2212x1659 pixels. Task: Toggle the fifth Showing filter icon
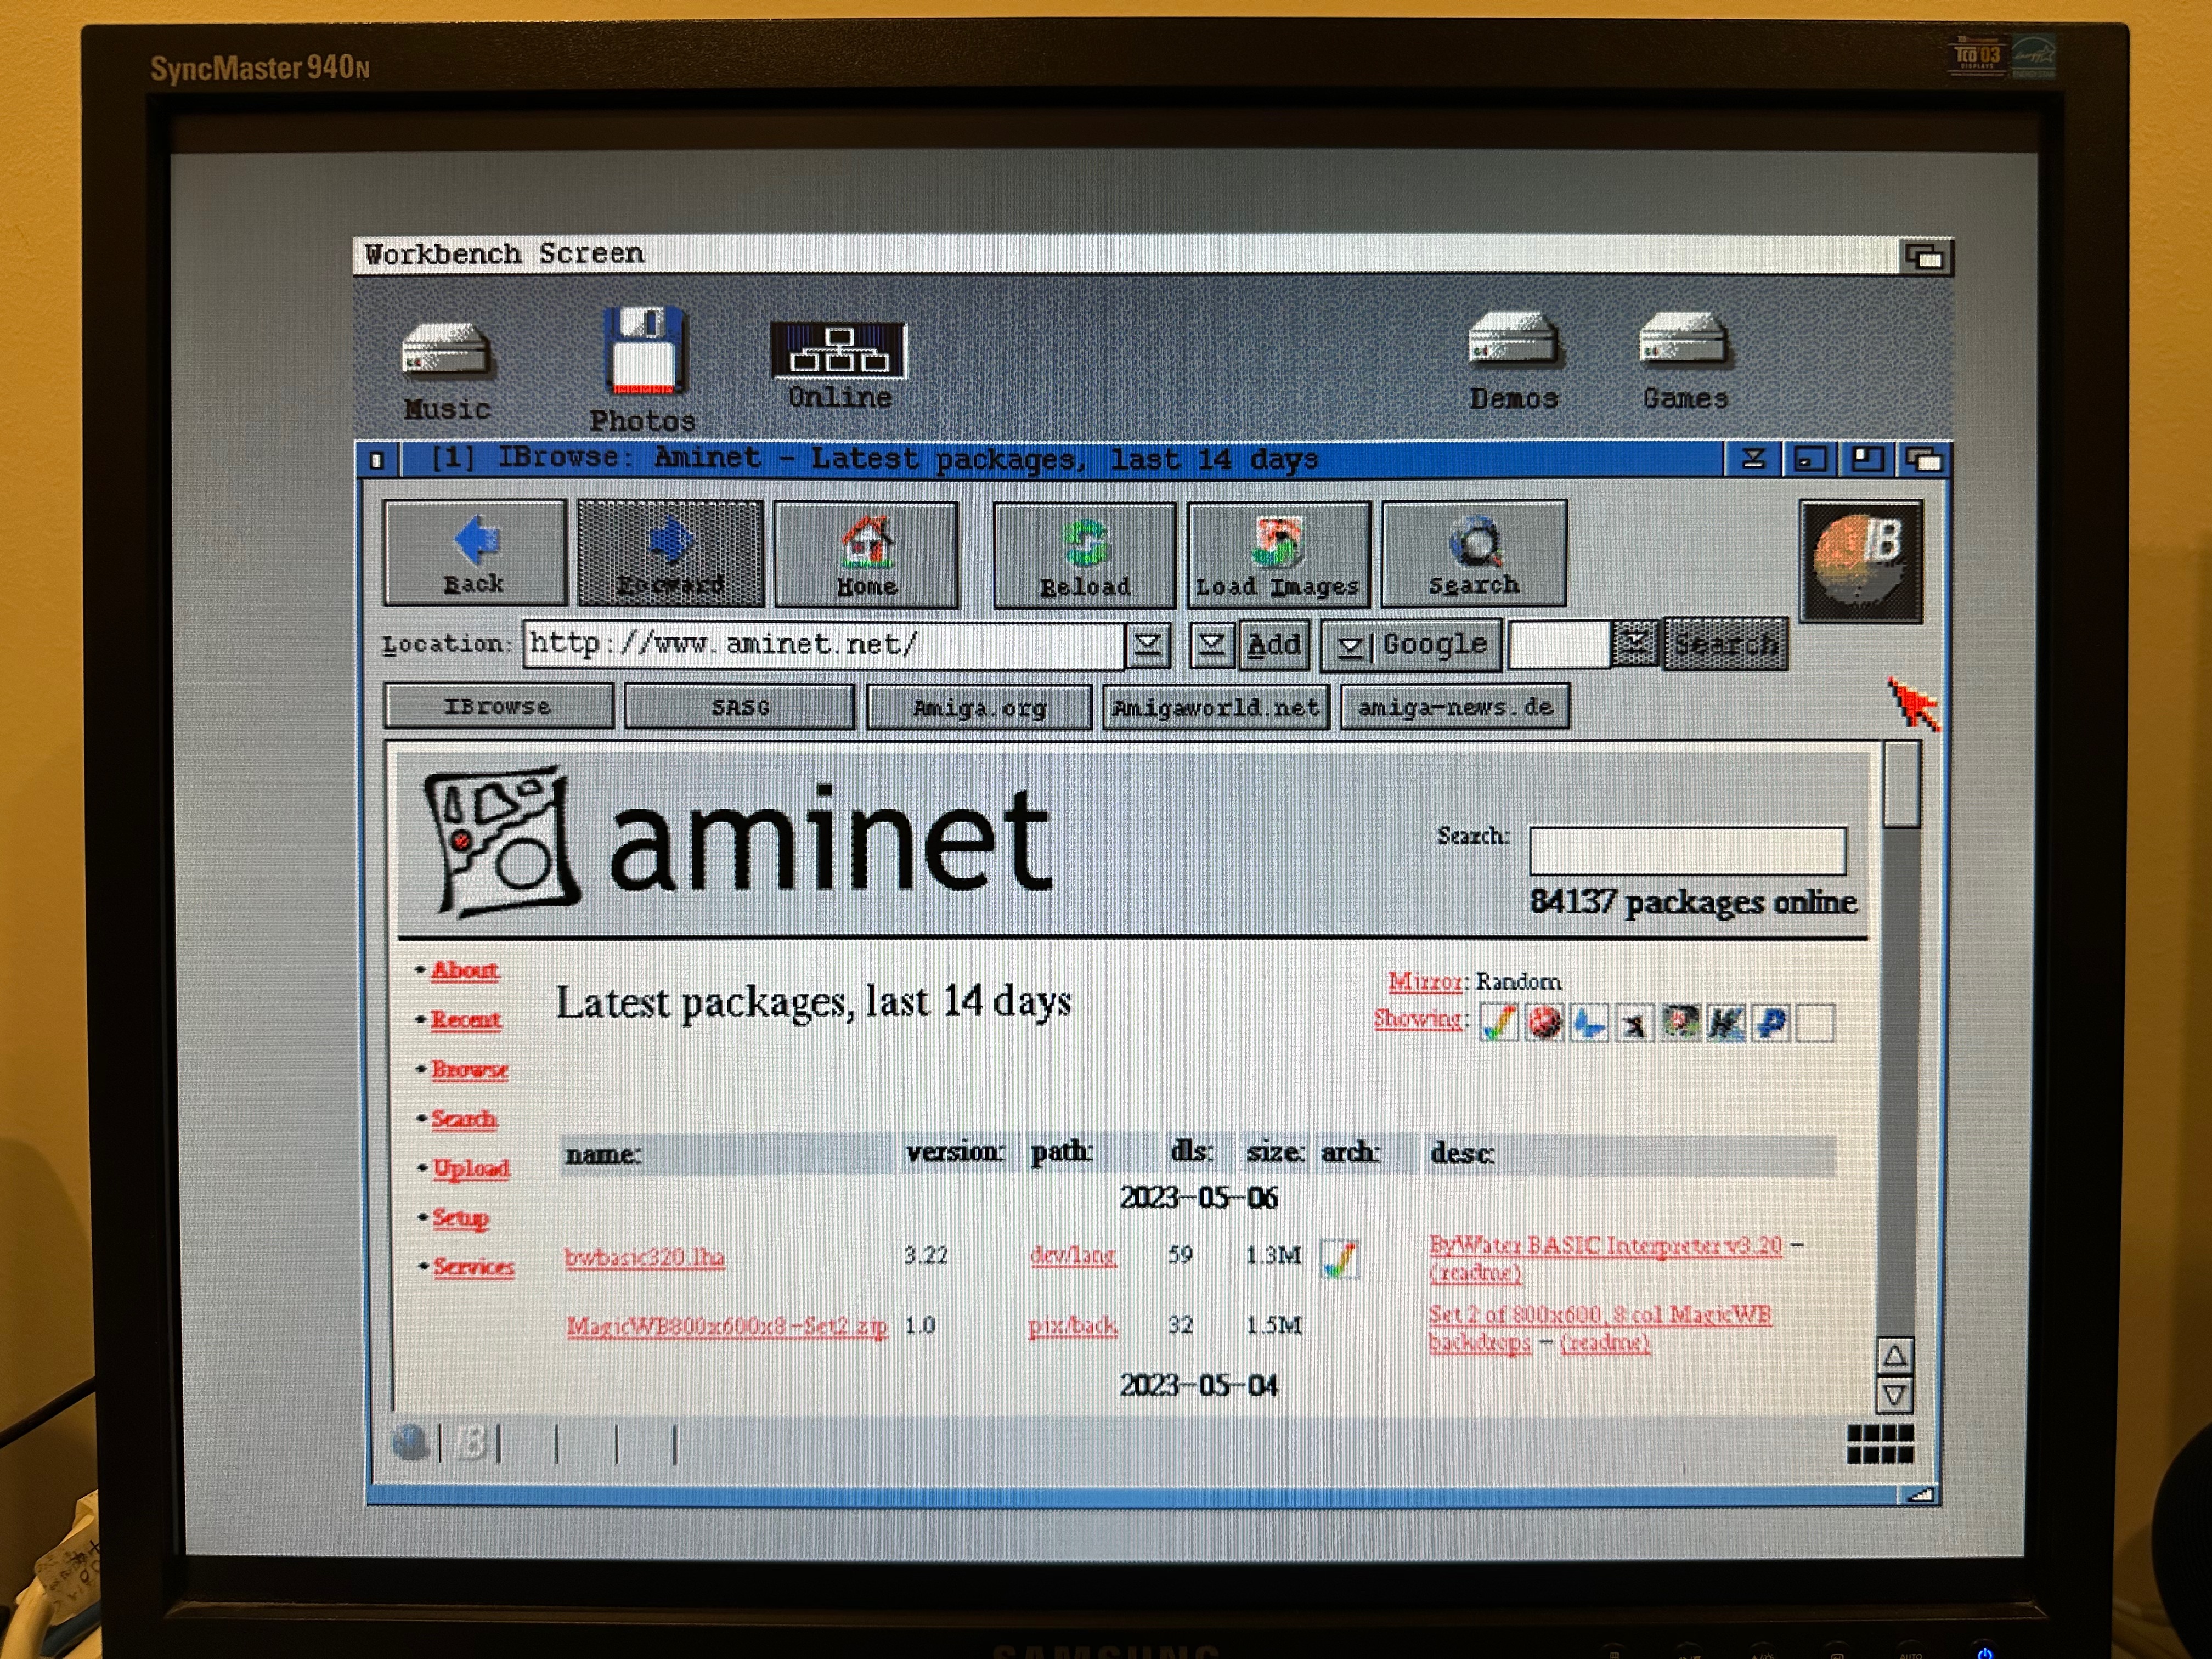(1680, 1023)
